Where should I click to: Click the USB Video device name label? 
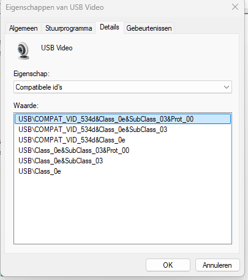(57, 48)
